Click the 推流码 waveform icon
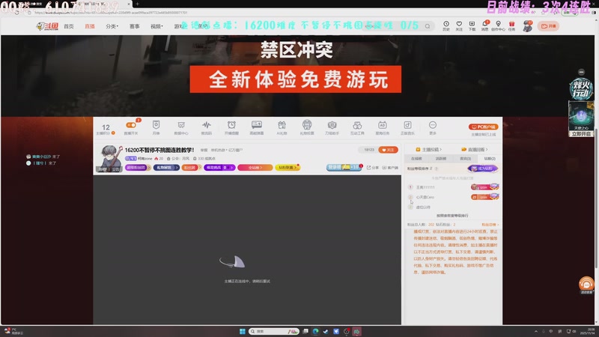This screenshot has height=337, width=599. coord(207,127)
